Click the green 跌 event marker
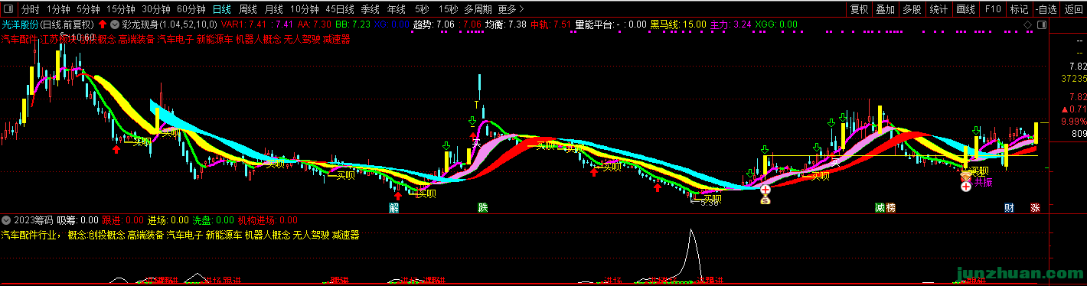 [482, 208]
